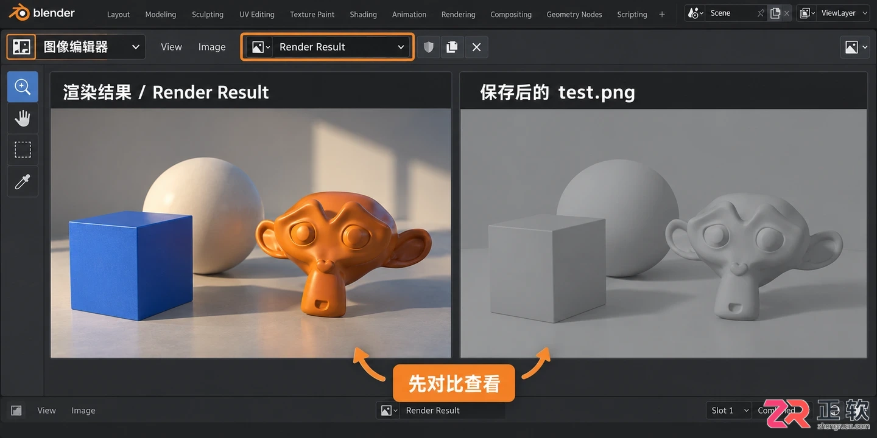Image resolution: width=877 pixels, height=438 pixels.
Task: Add a new workspace with the plus icon
Action: click(x=662, y=14)
